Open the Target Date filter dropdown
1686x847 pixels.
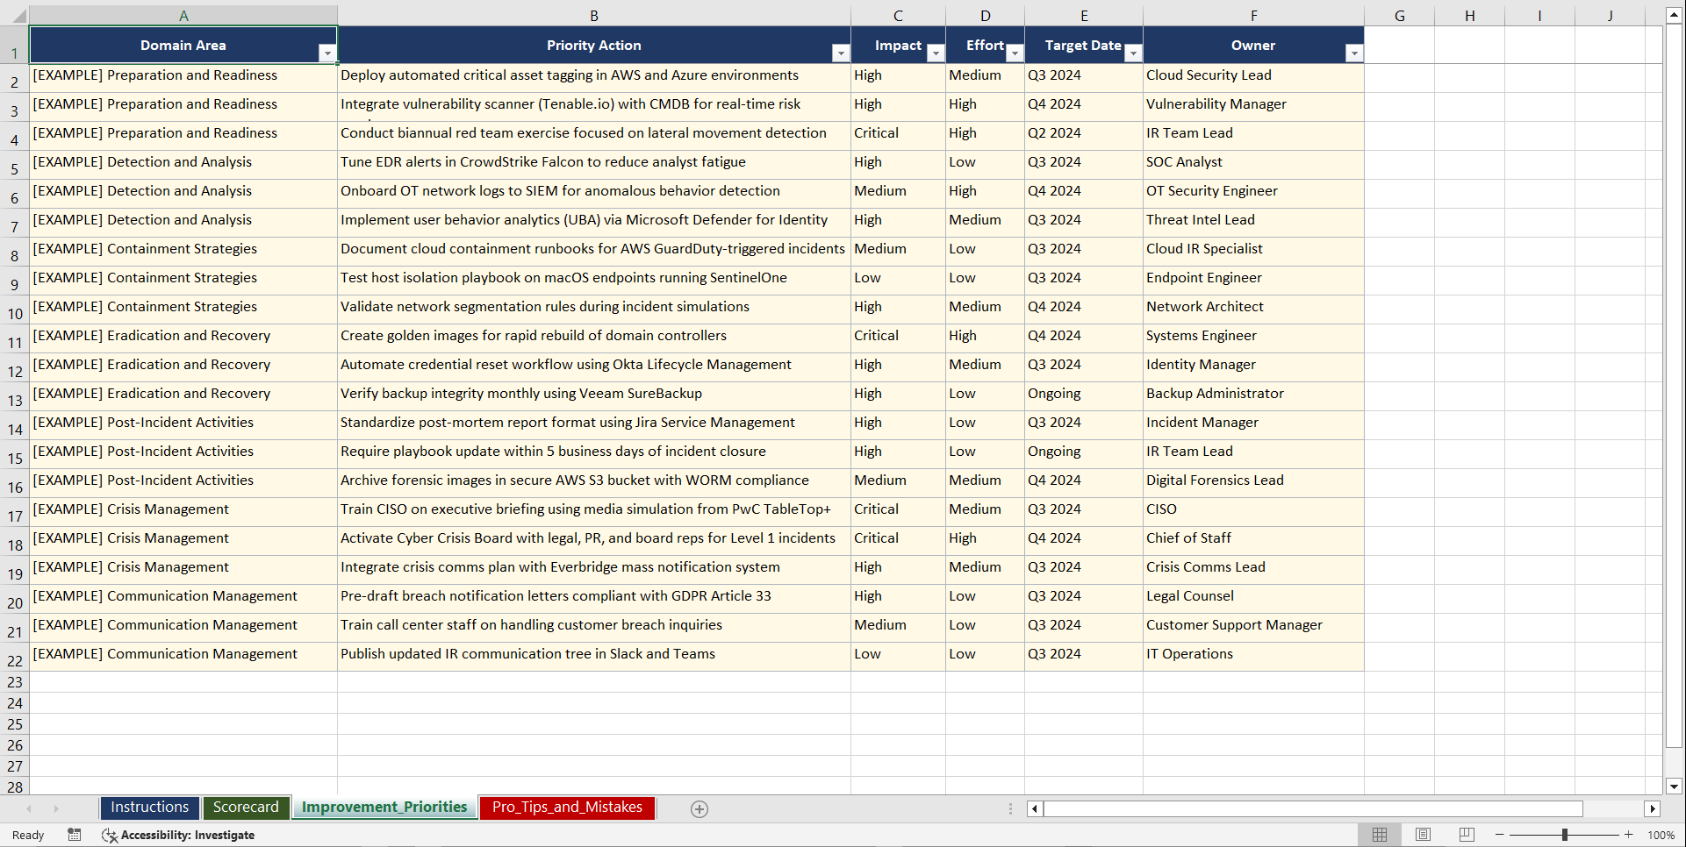(1133, 53)
